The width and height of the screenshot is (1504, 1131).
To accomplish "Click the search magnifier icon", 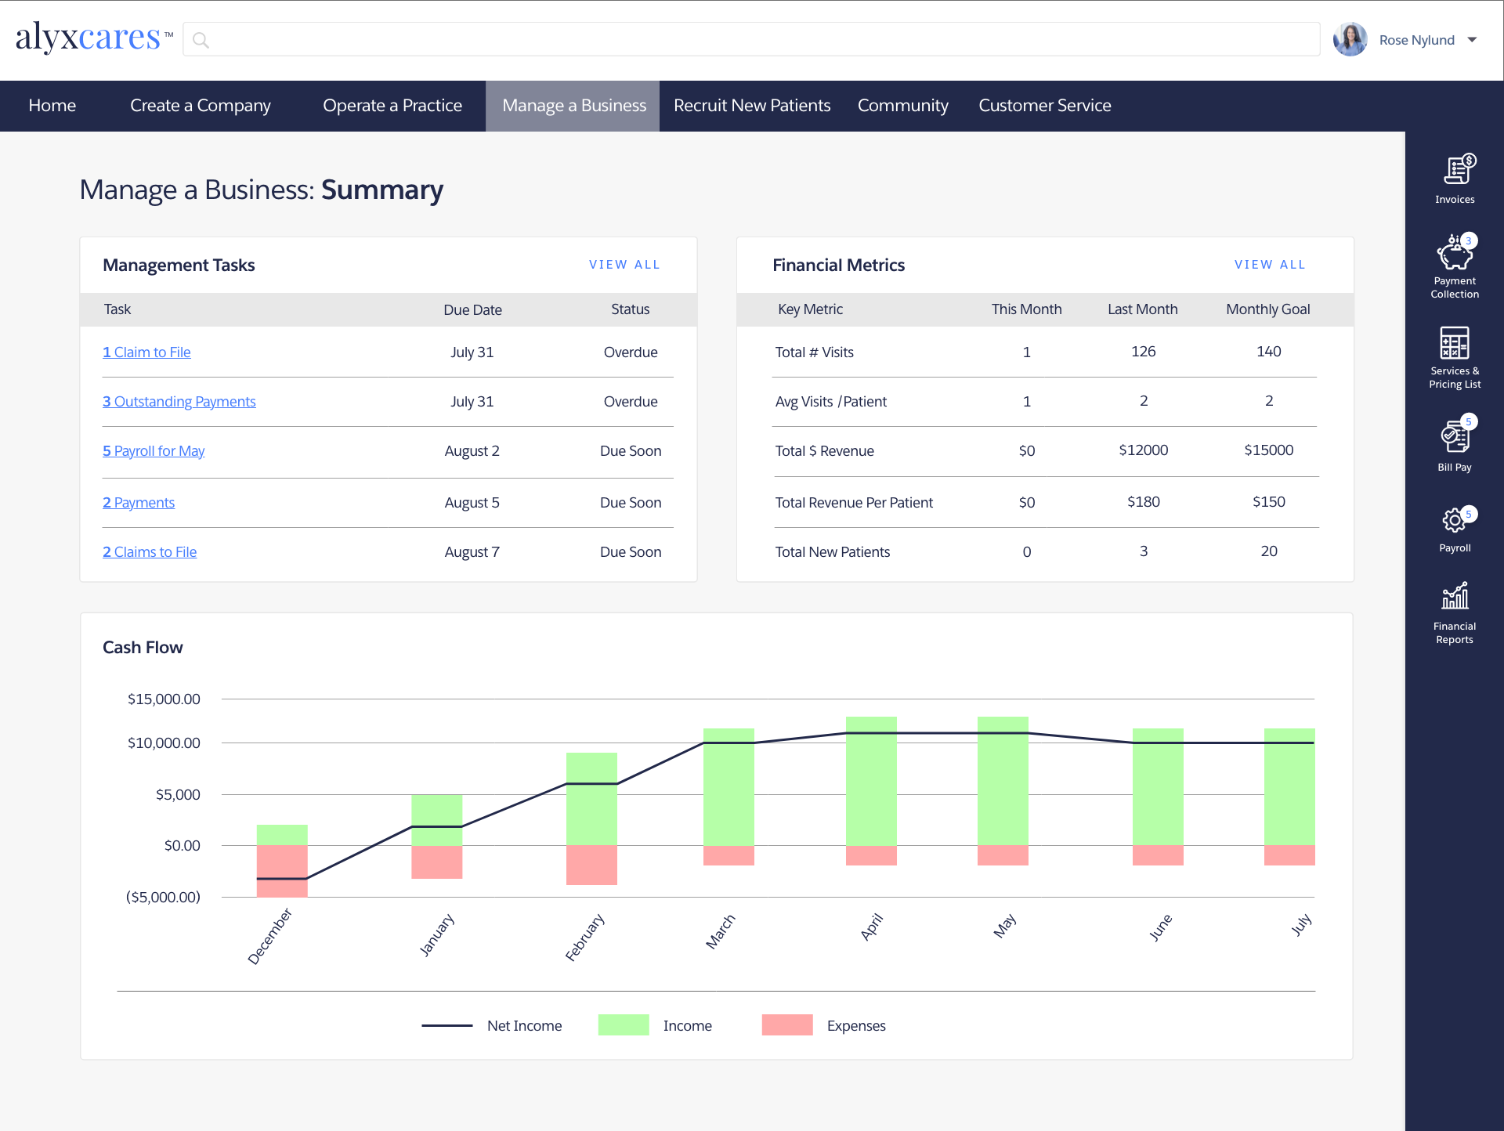I will (201, 40).
